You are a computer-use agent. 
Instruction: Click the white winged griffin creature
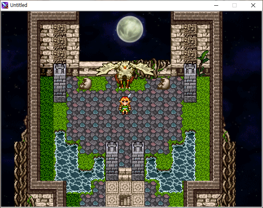point(125,74)
